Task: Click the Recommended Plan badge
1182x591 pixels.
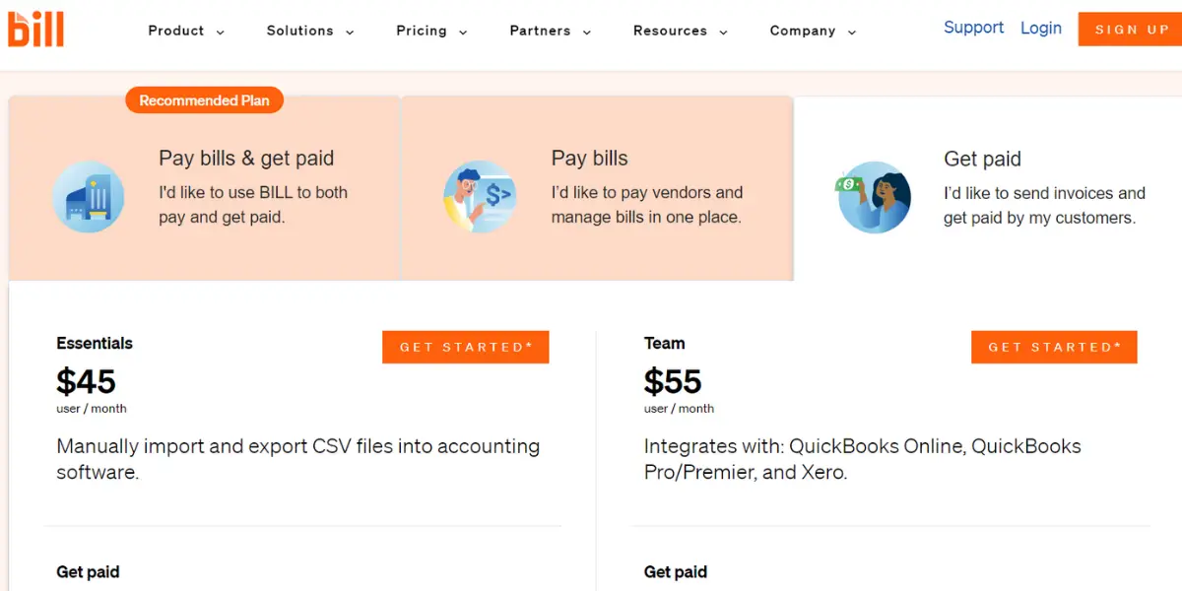Action: tap(205, 100)
